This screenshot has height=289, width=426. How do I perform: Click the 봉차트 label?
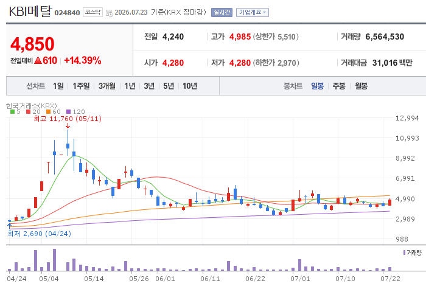point(293,86)
